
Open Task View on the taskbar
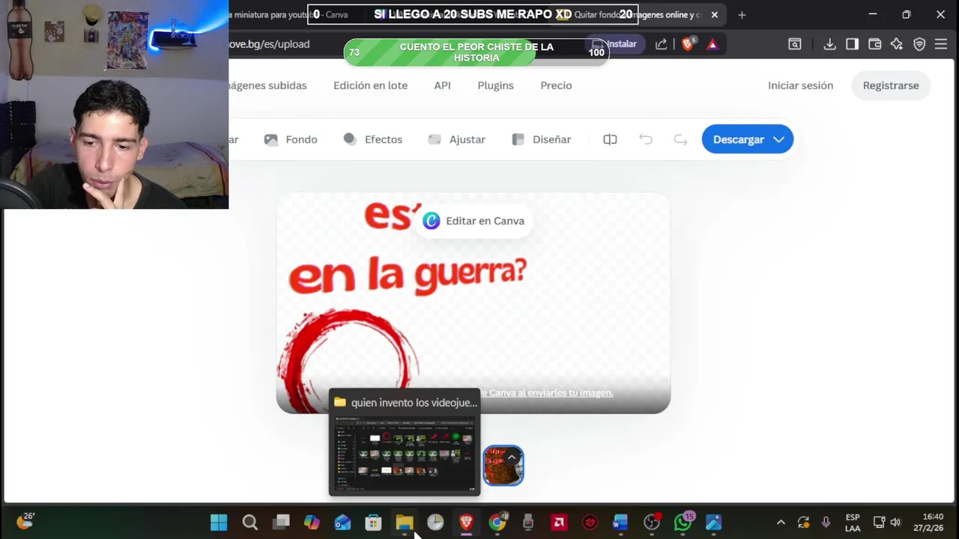pos(281,523)
